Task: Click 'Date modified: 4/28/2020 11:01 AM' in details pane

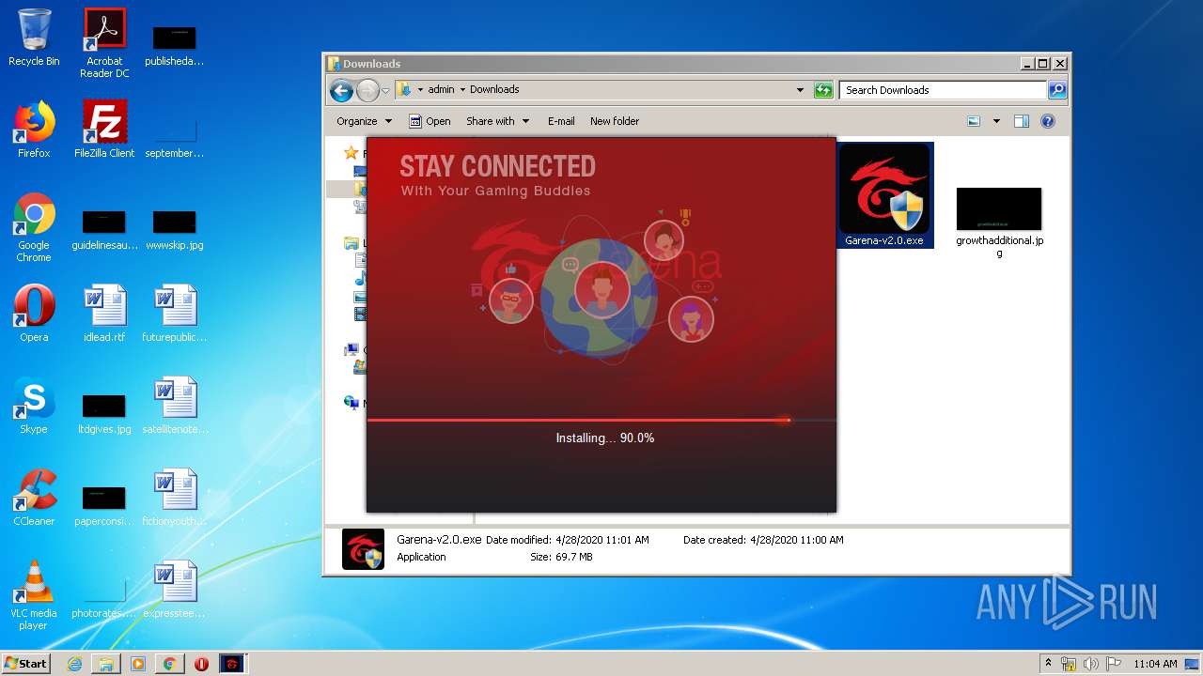Action: (567, 540)
